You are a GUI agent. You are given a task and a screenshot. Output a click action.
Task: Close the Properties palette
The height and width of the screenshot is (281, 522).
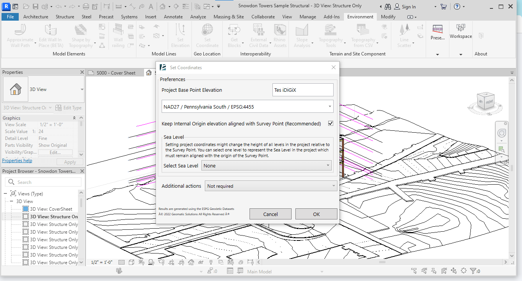[x=82, y=72]
